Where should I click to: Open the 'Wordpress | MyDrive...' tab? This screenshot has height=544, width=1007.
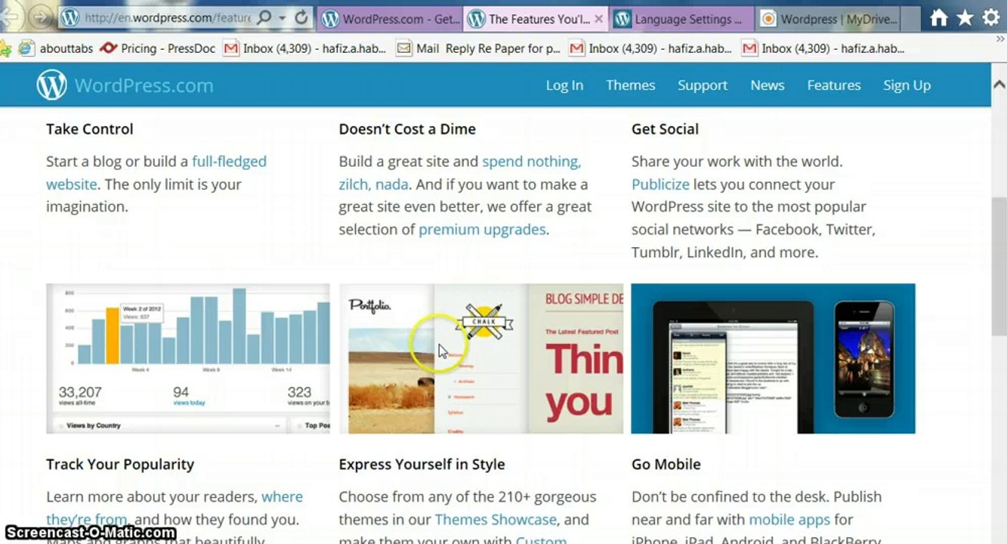point(829,19)
